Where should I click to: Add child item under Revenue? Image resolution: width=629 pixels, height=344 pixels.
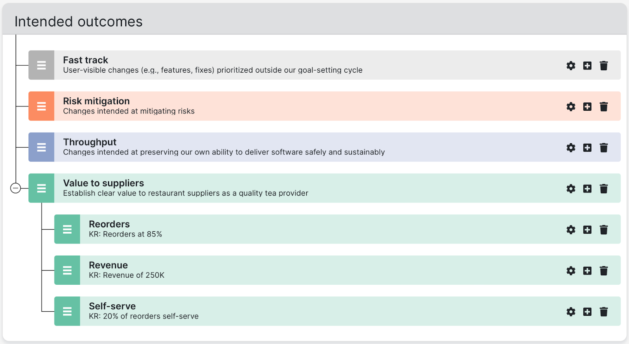[587, 271]
